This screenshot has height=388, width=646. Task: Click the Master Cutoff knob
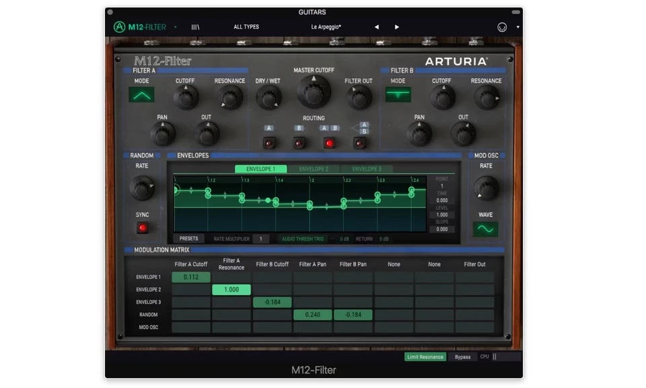coord(314,93)
